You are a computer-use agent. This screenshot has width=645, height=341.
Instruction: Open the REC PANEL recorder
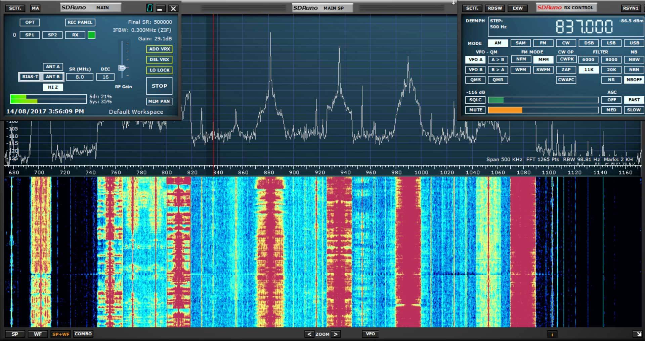click(80, 22)
